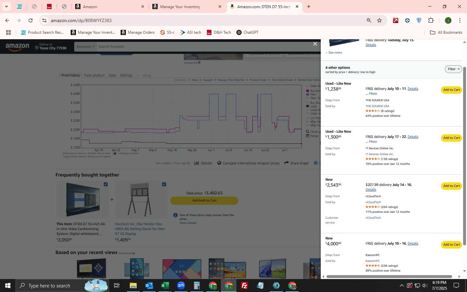The image size is (467, 292).
Task: Click the globe icon for international prices
Action: point(219,163)
